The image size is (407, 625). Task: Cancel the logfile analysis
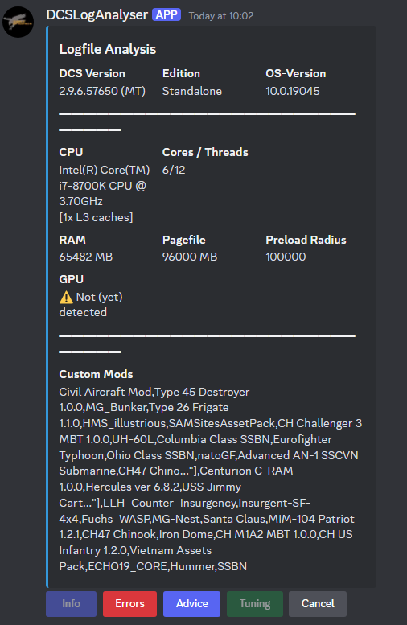click(318, 603)
